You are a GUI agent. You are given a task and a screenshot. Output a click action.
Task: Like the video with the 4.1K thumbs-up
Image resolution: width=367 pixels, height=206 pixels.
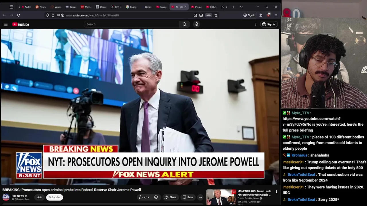(144, 197)
